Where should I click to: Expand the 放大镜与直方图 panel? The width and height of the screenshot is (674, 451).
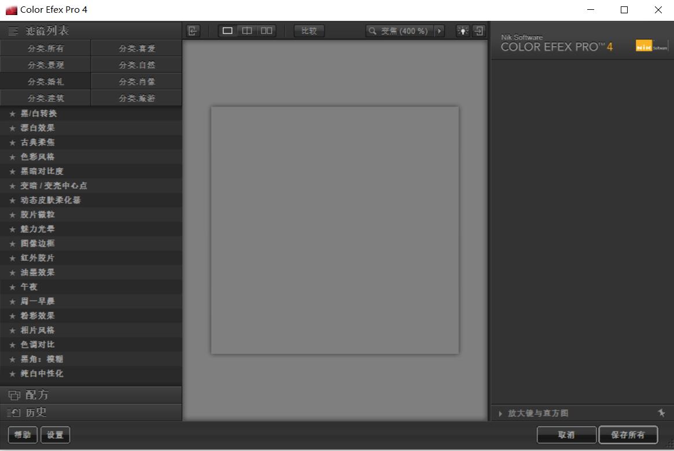(500, 413)
